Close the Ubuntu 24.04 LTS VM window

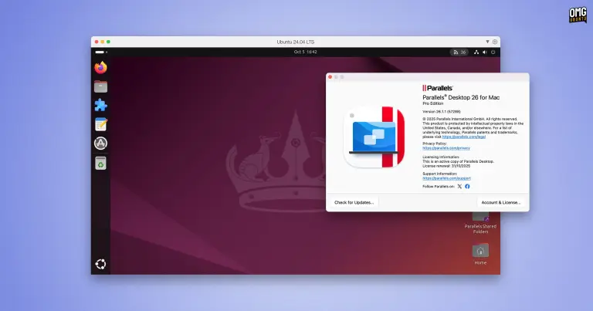97,42
